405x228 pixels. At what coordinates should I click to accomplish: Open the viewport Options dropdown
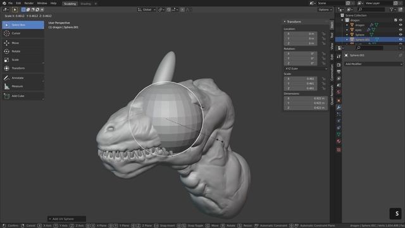point(325,9)
